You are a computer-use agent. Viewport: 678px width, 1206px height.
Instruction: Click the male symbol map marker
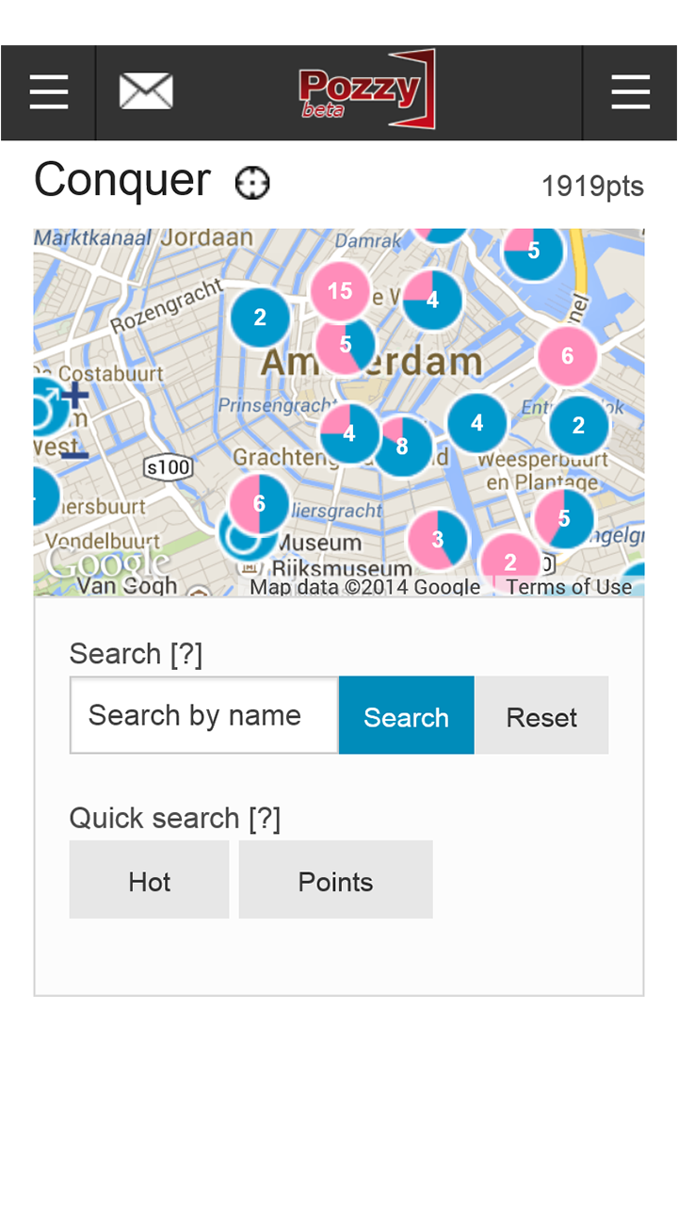[45, 409]
